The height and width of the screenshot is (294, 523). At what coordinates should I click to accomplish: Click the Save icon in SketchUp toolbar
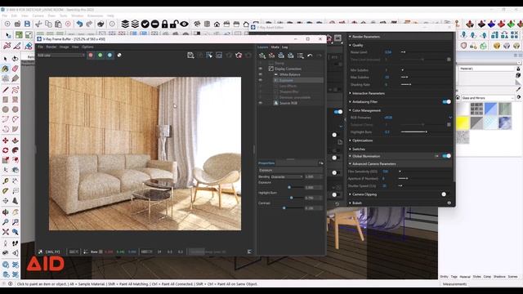point(27,24)
